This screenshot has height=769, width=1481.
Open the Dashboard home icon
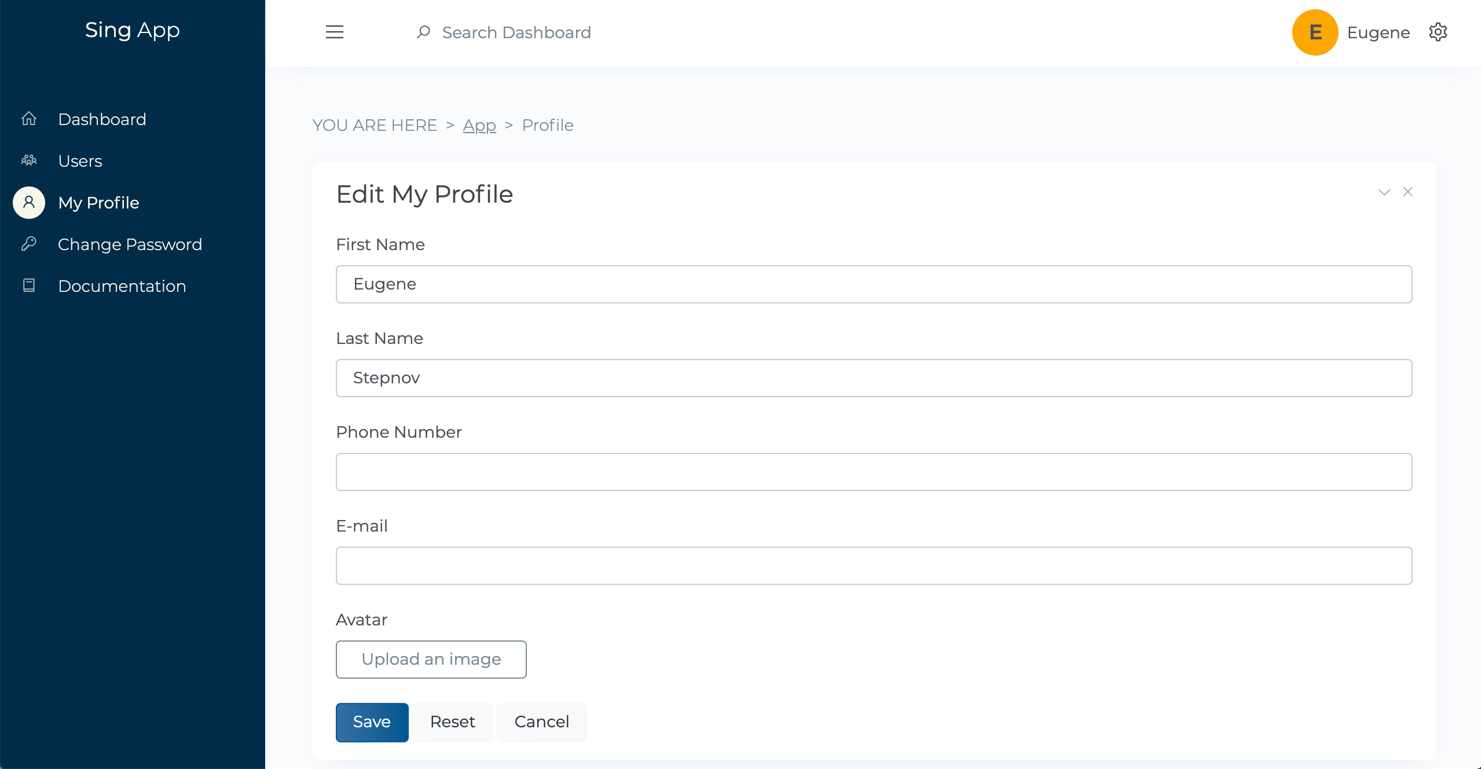[x=28, y=119]
